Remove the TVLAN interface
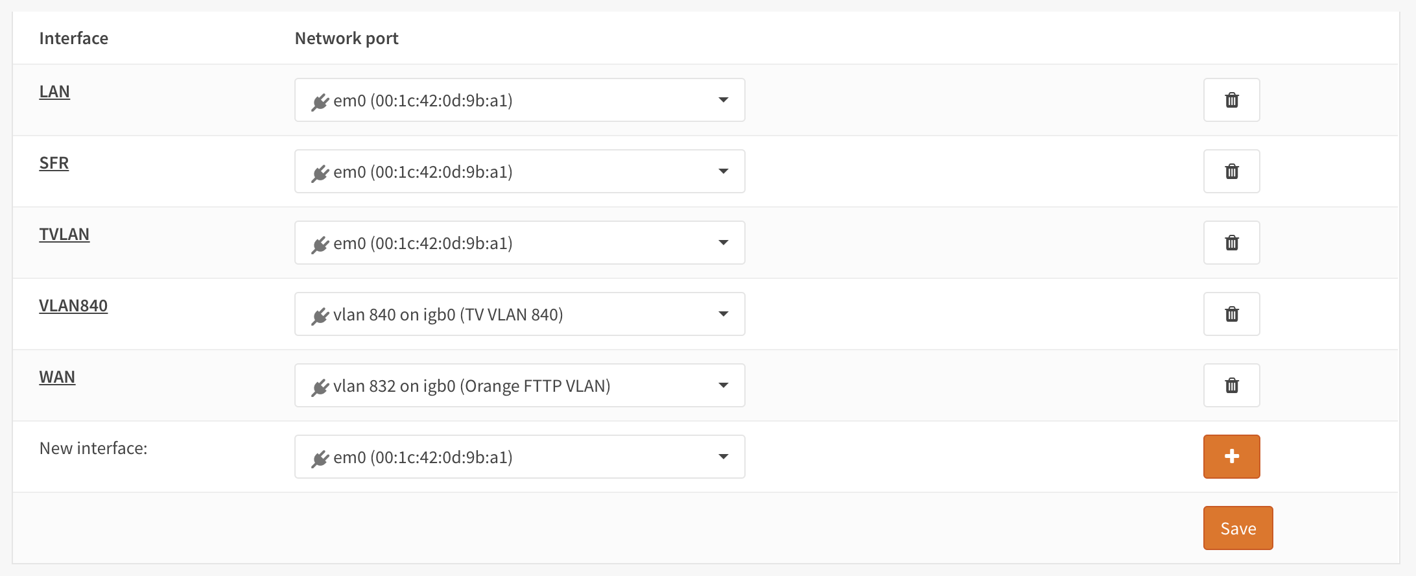The width and height of the screenshot is (1416, 576). (x=1231, y=242)
